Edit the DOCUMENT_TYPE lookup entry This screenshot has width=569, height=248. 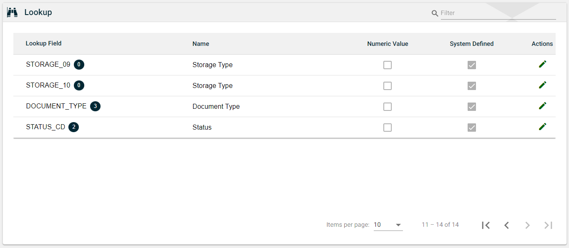click(x=542, y=106)
